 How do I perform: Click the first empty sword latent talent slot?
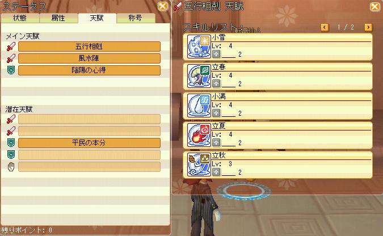tap(89, 119)
